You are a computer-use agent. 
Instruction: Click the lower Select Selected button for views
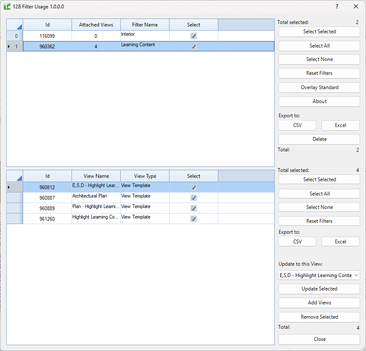coord(319,179)
